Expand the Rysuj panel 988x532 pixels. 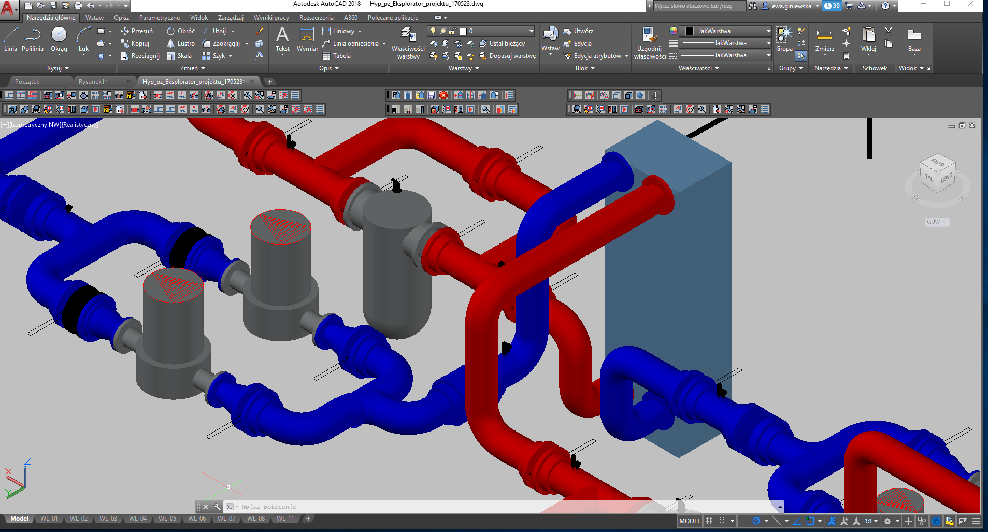point(58,68)
